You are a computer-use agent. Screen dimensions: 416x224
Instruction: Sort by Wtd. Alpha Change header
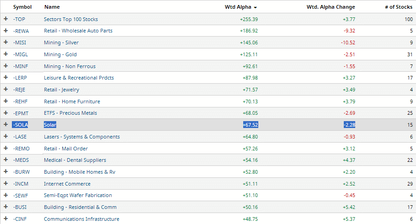click(331, 7)
